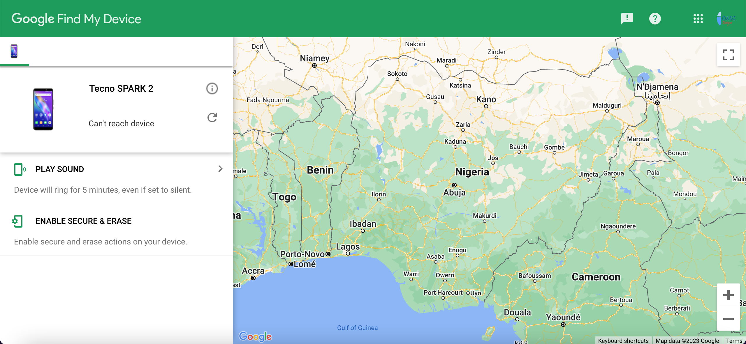Open the help question mark icon

[x=655, y=19]
